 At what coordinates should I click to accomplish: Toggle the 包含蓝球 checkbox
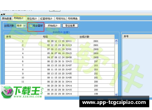pos(31,26)
